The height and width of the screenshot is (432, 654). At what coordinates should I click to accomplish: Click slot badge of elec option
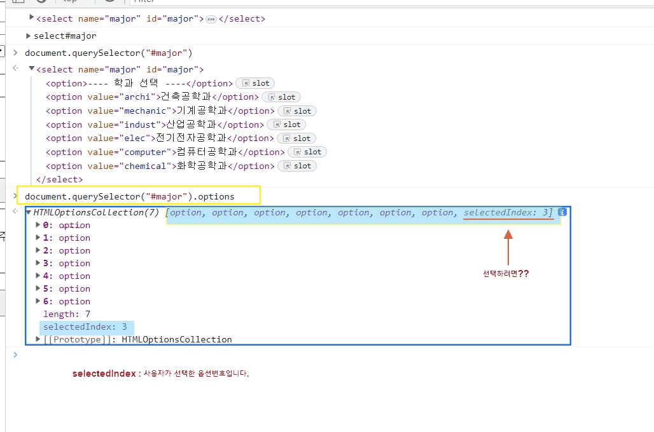[x=296, y=138]
